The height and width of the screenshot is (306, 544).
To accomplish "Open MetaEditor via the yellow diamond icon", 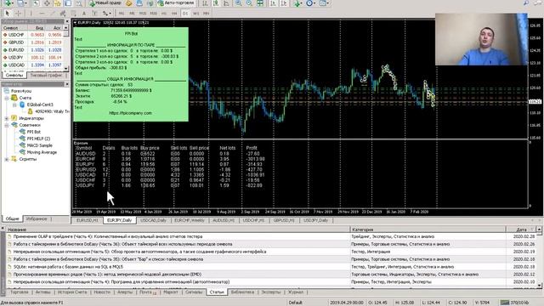I will [x=128, y=3].
